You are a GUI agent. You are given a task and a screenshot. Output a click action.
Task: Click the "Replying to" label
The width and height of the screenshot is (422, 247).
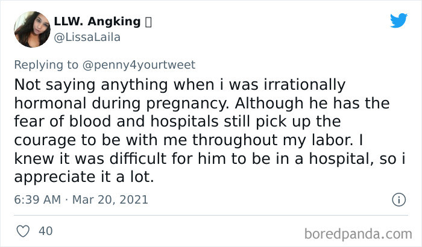click(x=46, y=65)
